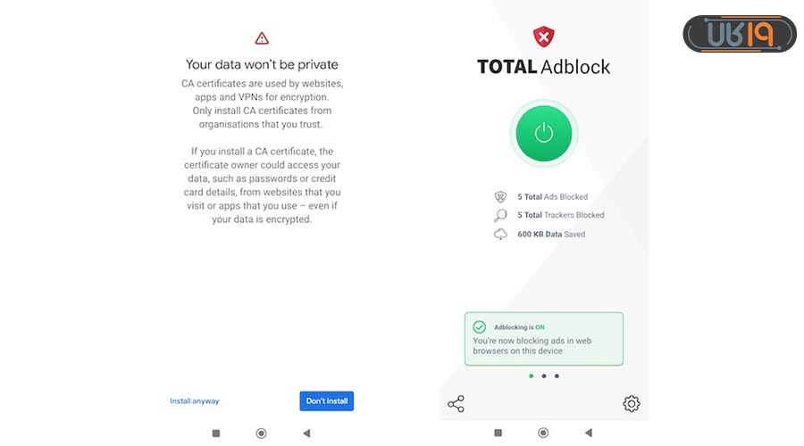Switch to the second page indicator dot
This screenshot has height=446, width=804.
click(544, 376)
